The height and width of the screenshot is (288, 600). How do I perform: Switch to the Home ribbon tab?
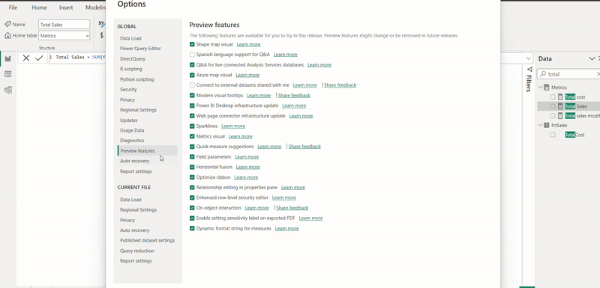coord(40,7)
